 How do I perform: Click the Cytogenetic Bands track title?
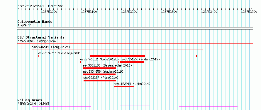35,22
